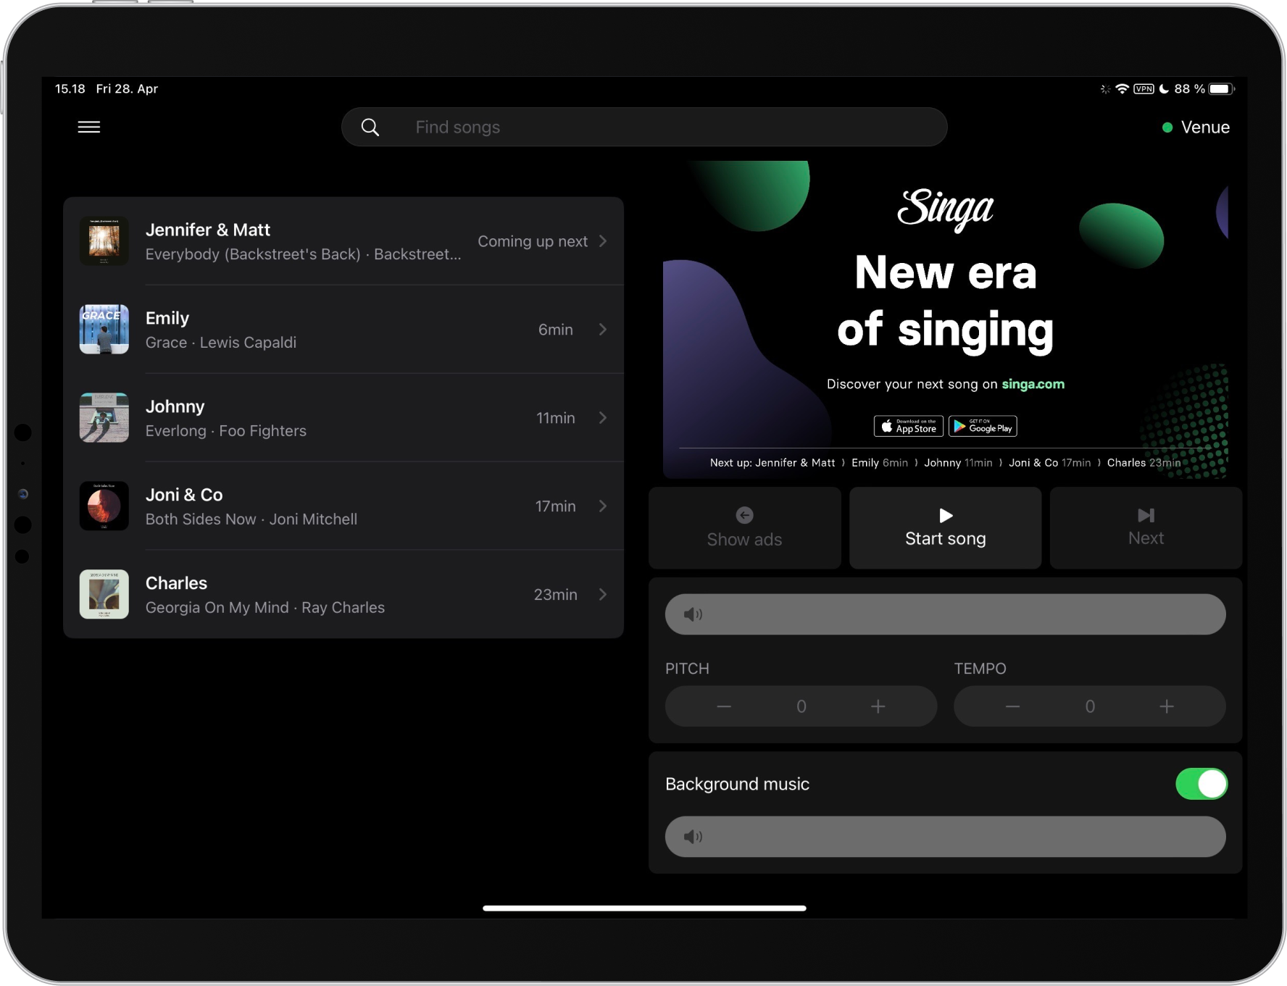Tap the home indicator bar
1287x986 pixels.
pyautogui.click(x=644, y=908)
